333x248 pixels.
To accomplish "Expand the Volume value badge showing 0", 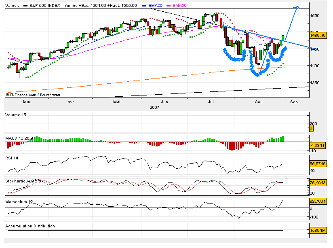I will tap(311, 128).
